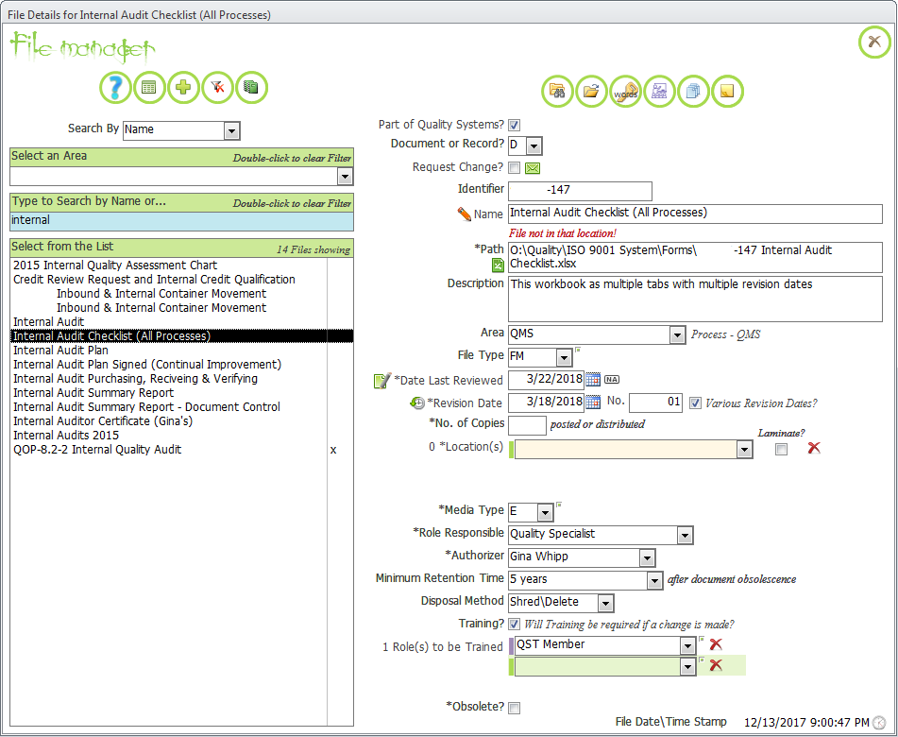Click the copy documents icon

click(693, 91)
